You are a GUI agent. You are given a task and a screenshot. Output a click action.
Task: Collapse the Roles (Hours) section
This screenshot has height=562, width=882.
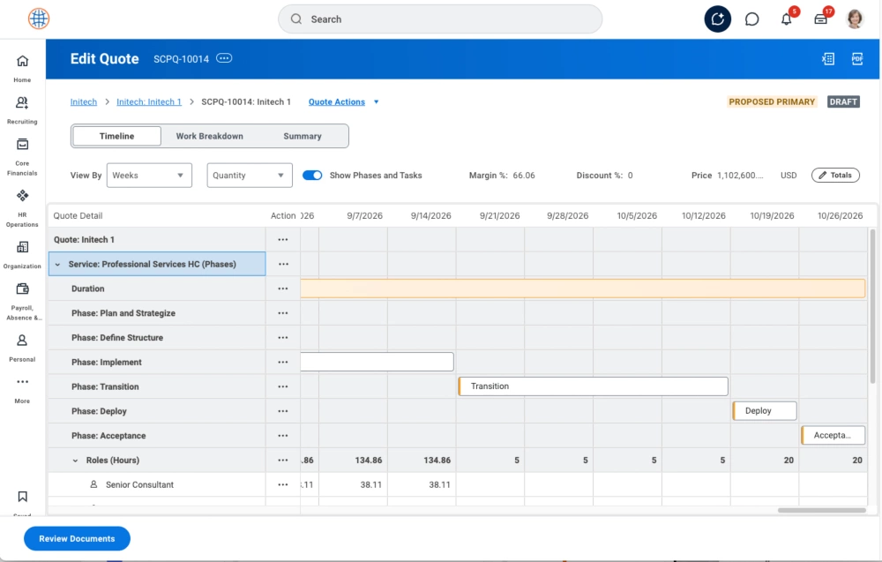(75, 461)
